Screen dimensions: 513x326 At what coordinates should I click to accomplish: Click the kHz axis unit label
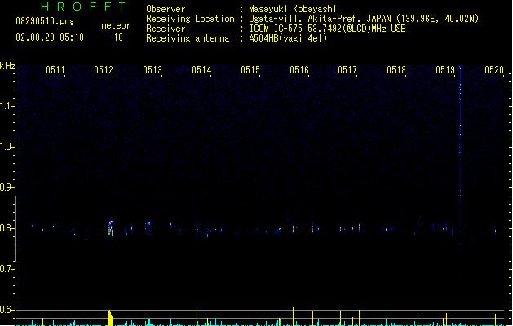coord(7,66)
